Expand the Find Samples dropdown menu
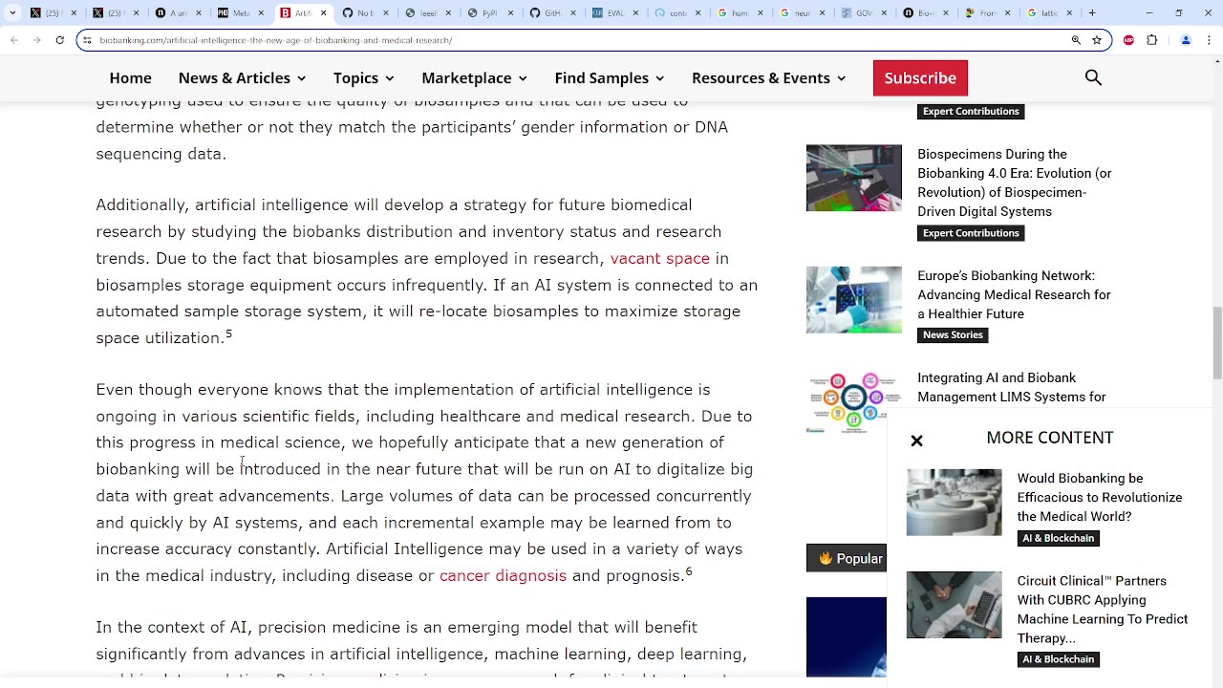 pos(610,78)
